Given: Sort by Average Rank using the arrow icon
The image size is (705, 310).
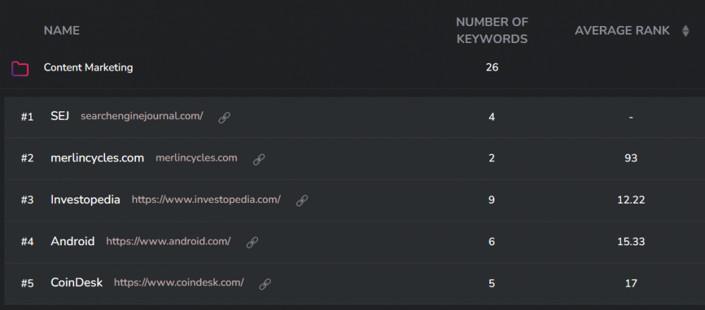Looking at the screenshot, I should point(685,31).
